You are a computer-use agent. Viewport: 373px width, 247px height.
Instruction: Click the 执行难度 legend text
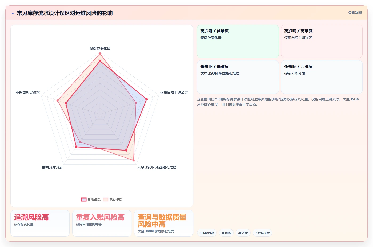click(x=116, y=199)
